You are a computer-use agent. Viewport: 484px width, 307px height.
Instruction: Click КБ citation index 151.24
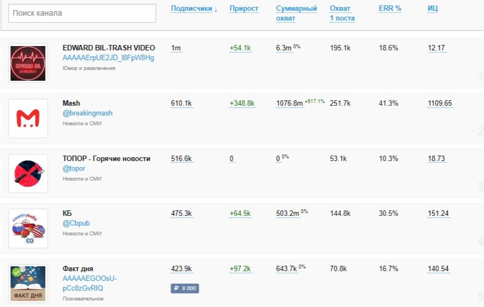tap(438, 213)
